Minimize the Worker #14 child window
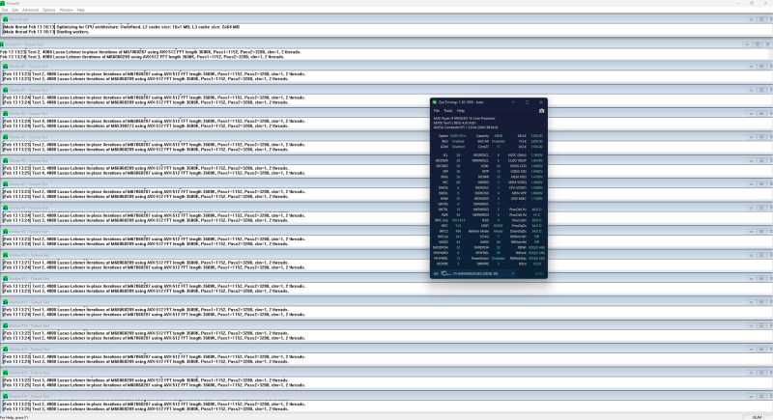 click(x=752, y=350)
